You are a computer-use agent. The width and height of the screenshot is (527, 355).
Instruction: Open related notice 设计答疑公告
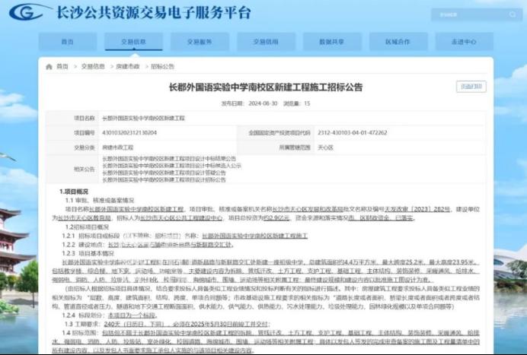(164, 173)
